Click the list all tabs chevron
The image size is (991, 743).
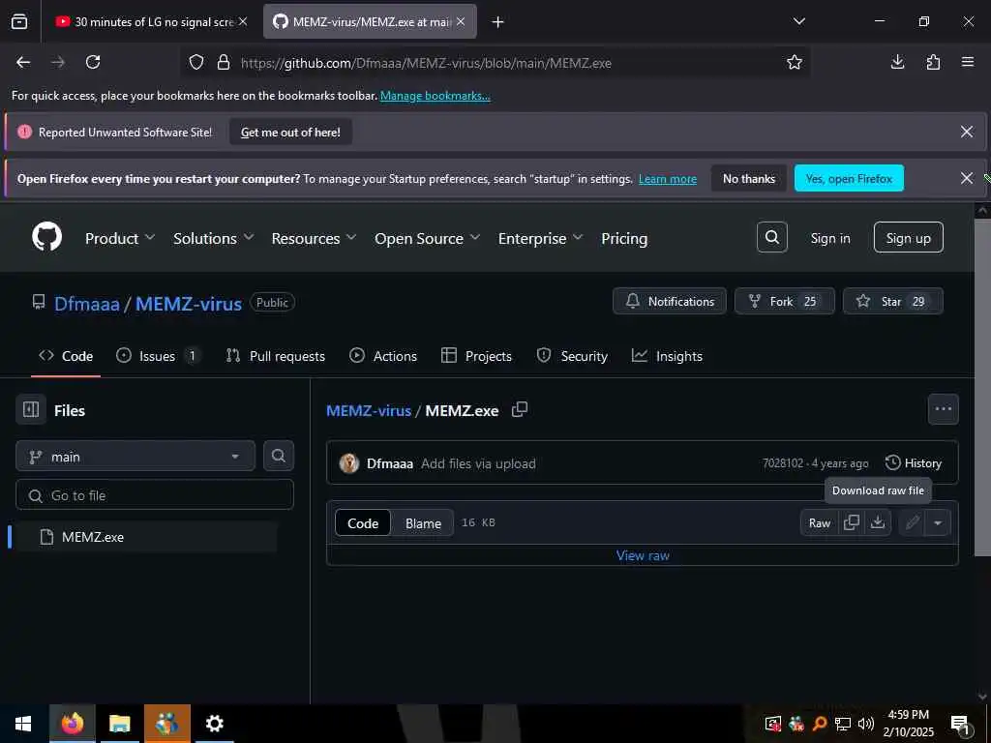798,21
